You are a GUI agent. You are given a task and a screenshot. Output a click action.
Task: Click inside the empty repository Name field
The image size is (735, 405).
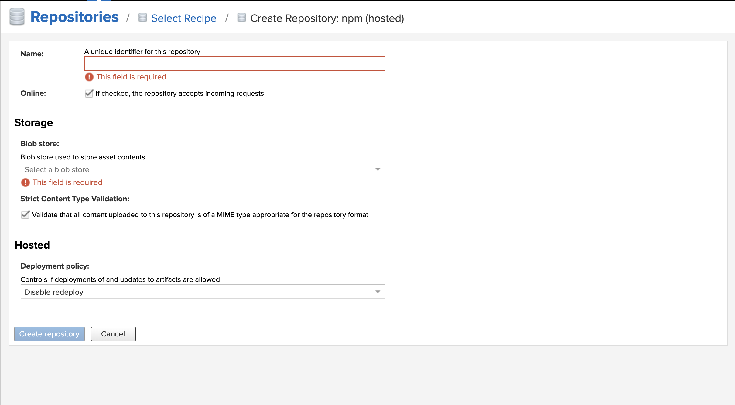coord(234,64)
